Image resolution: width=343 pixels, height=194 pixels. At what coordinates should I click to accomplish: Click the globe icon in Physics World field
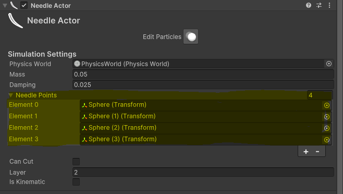[x=77, y=64]
